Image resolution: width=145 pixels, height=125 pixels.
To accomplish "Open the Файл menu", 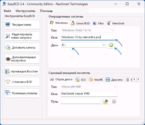I will coord(7,11).
